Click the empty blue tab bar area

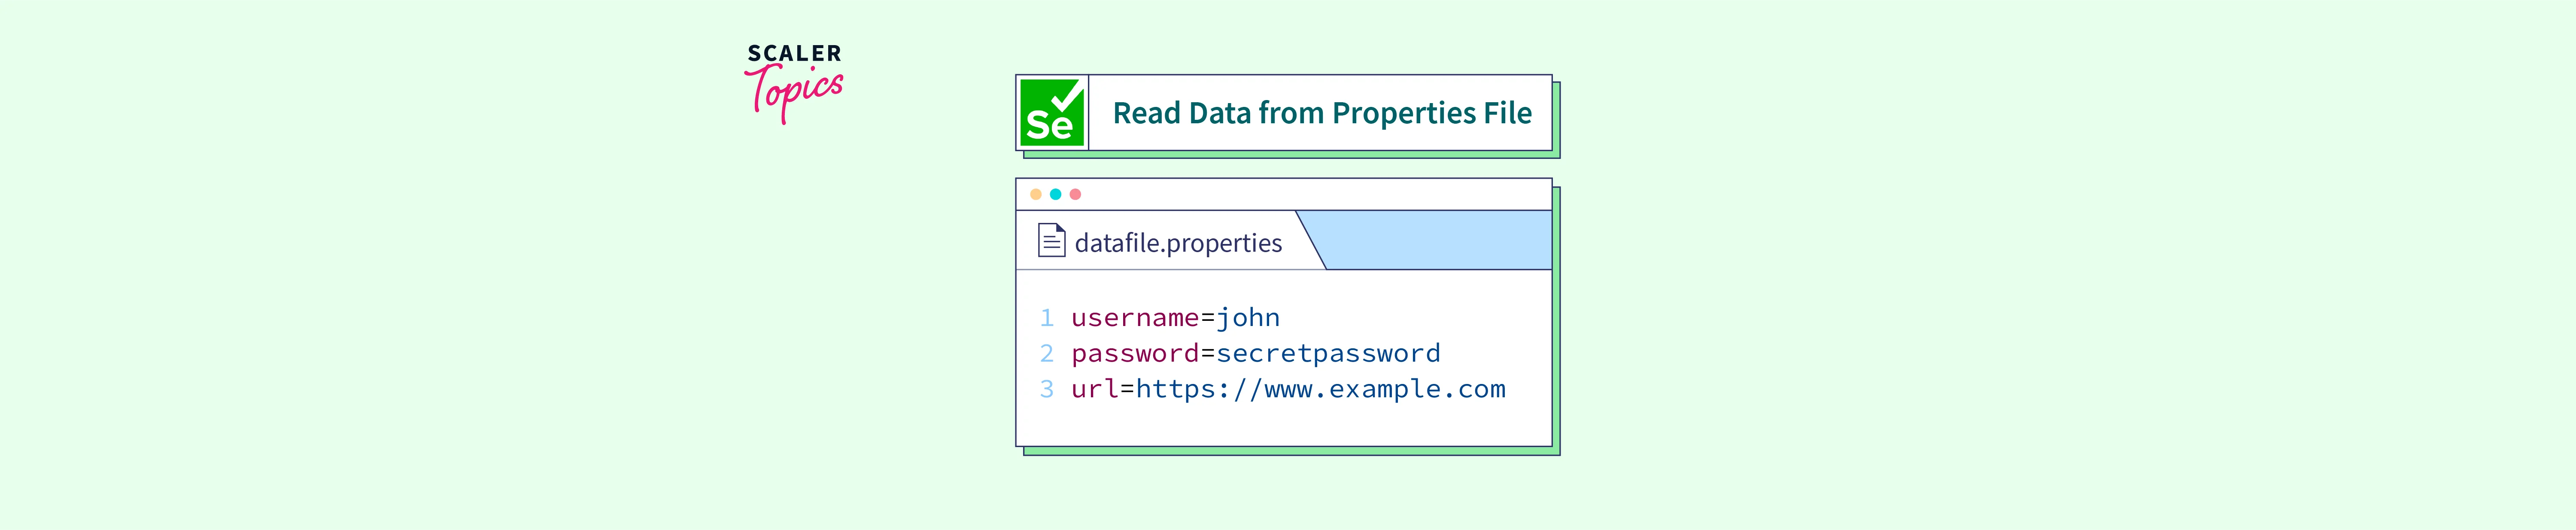click(x=1440, y=240)
